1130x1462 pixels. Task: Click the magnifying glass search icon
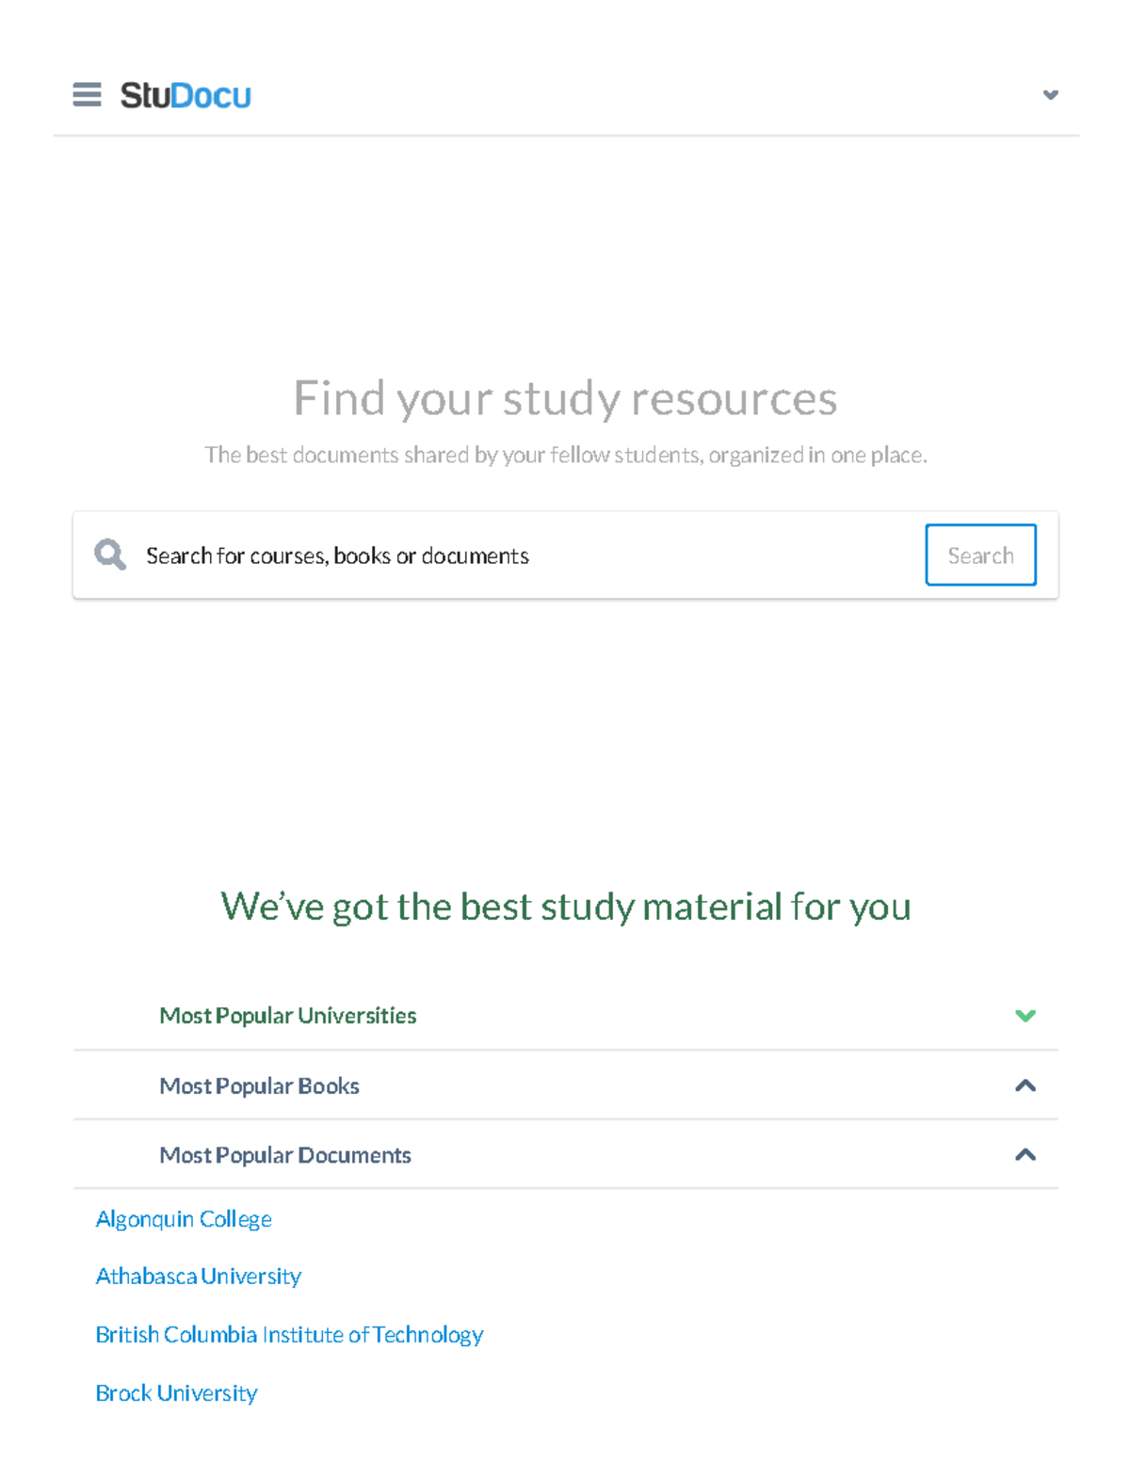click(110, 554)
